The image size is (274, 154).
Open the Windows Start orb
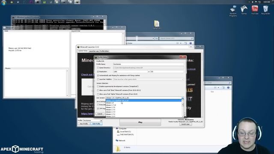(x=4, y=2)
